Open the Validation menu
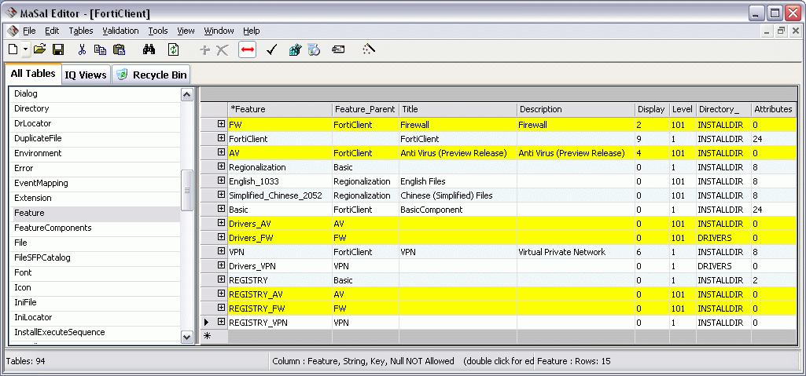806x376 pixels. [120, 31]
